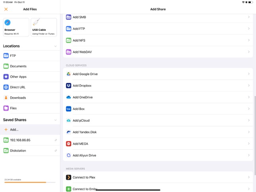Image resolution: width=256 pixels, height=192 pixels.
Task: Click the Add Share list scrollbar
Action: 255,135
